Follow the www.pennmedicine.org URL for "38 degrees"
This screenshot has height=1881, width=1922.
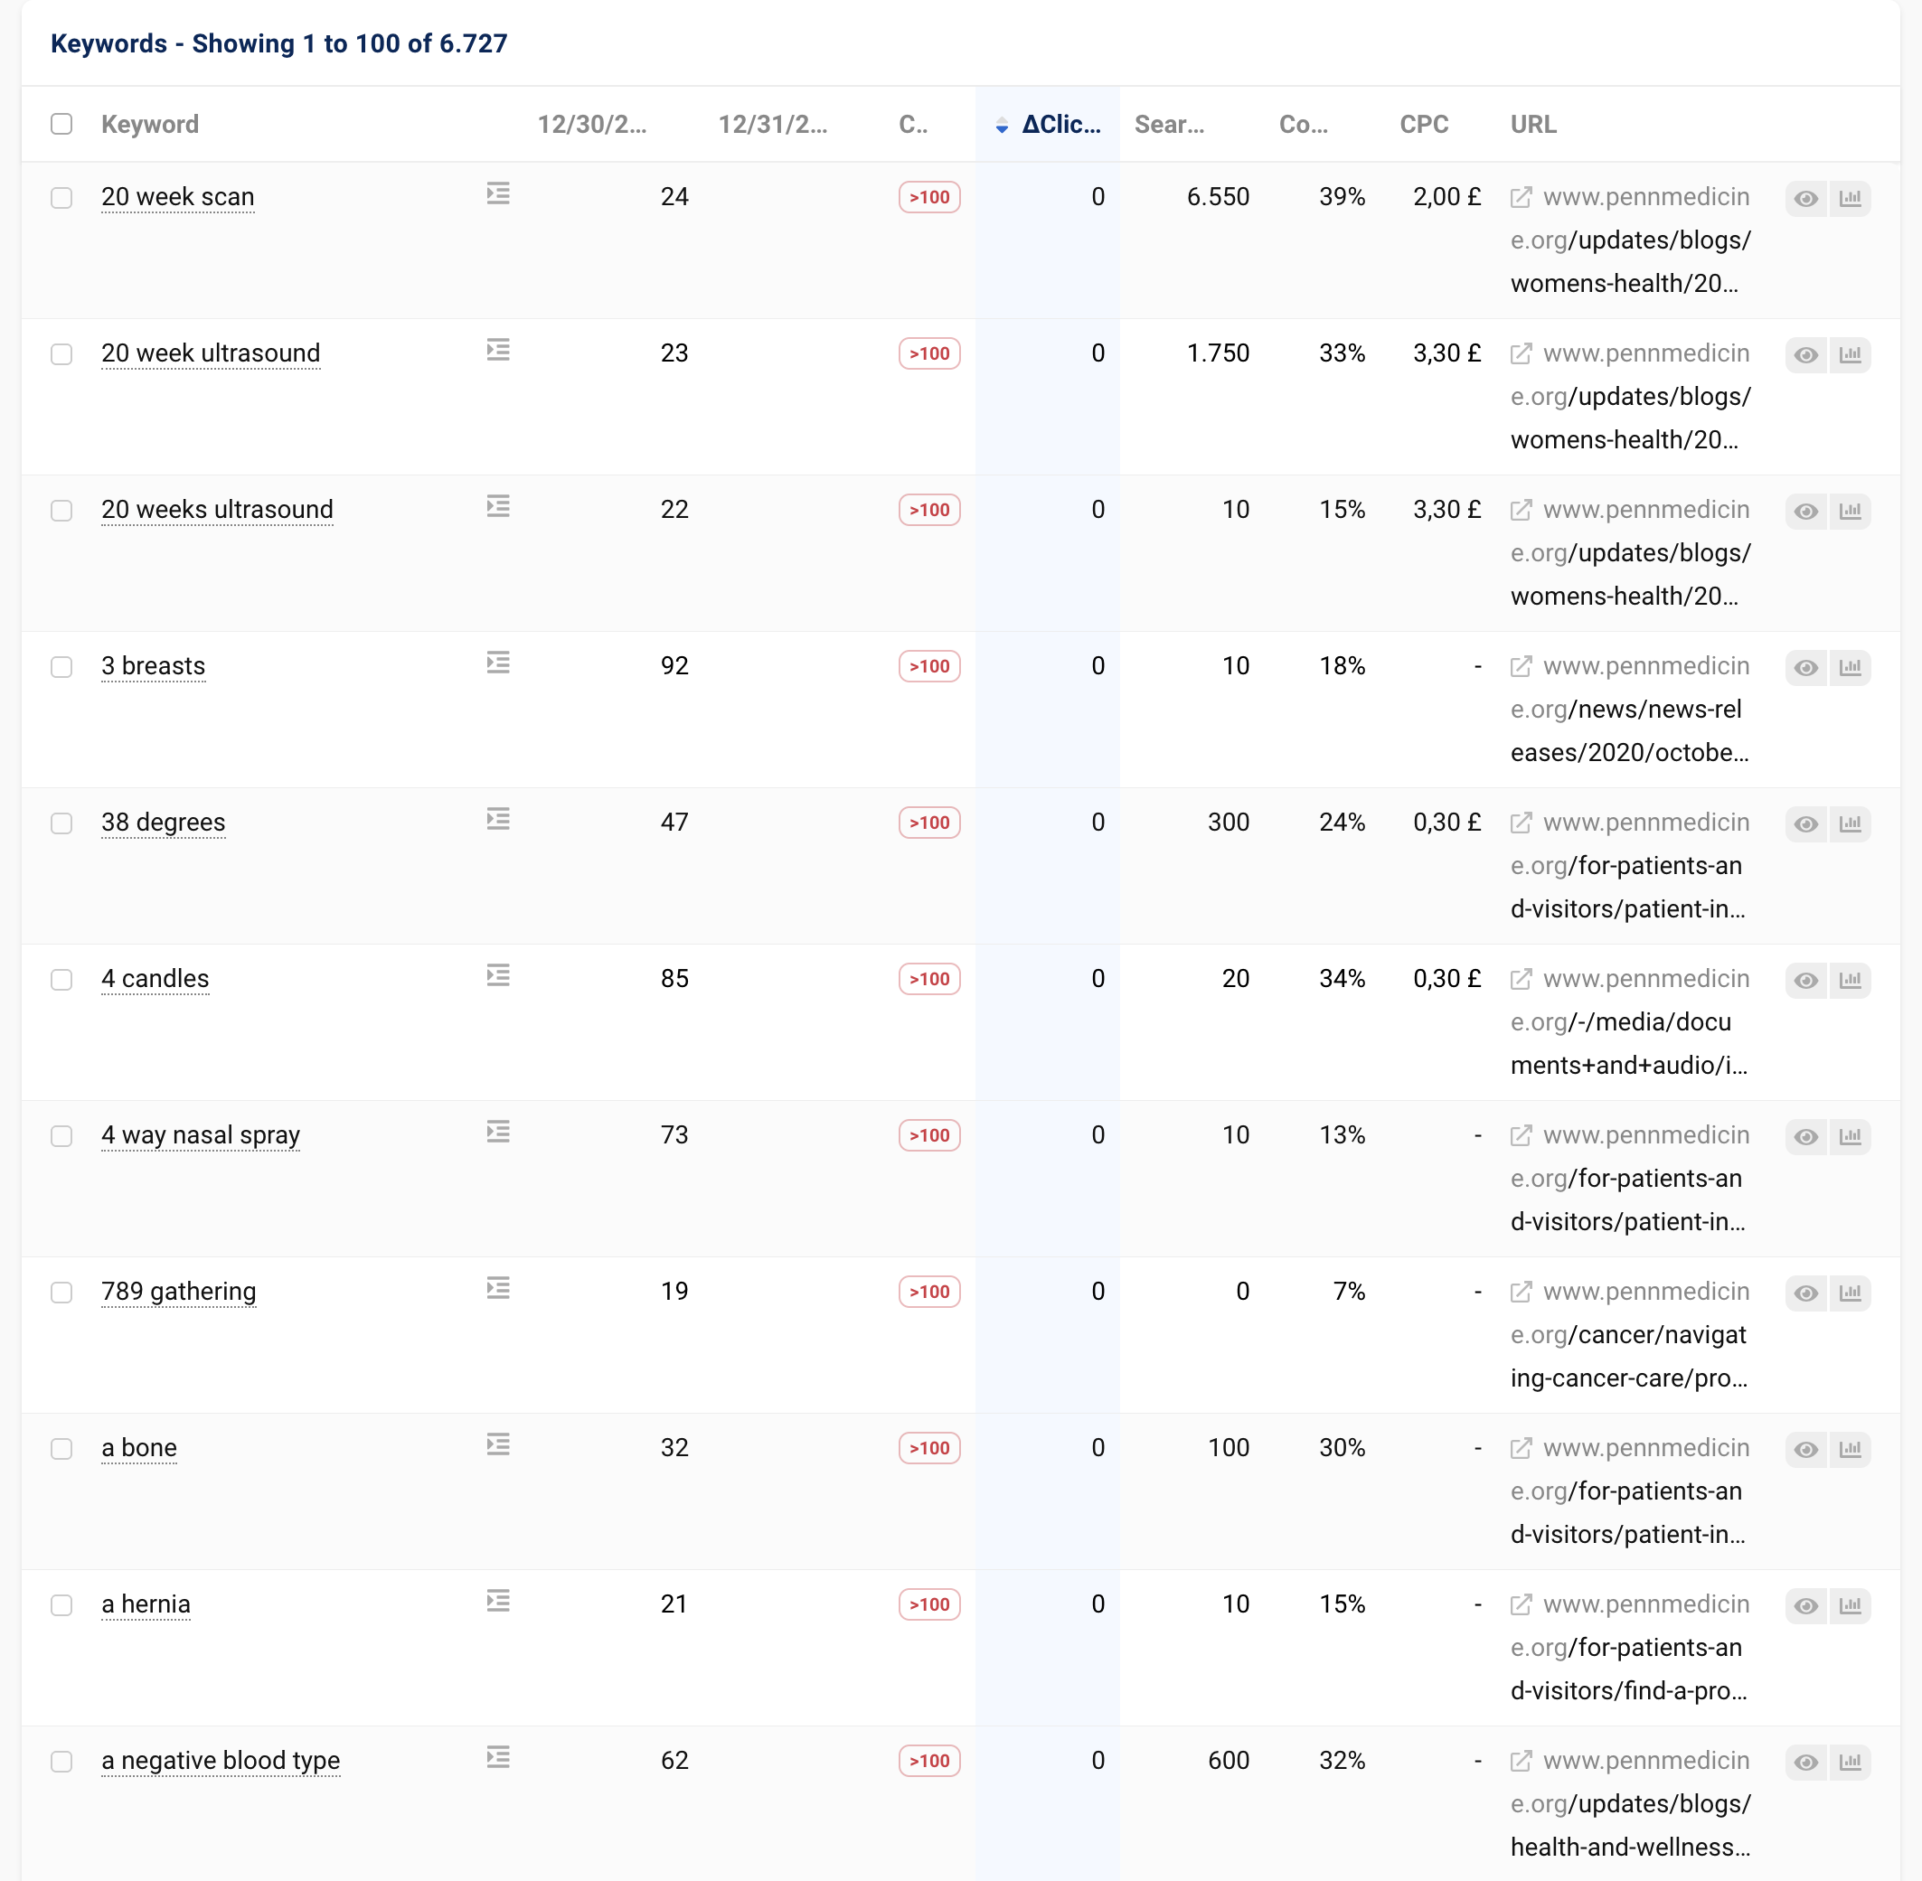pyautogui.click(x=1645, y=823)
